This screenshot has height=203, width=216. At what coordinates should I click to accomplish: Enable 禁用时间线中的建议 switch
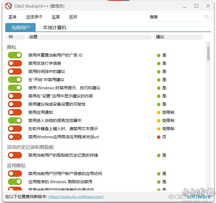(15, 71)
